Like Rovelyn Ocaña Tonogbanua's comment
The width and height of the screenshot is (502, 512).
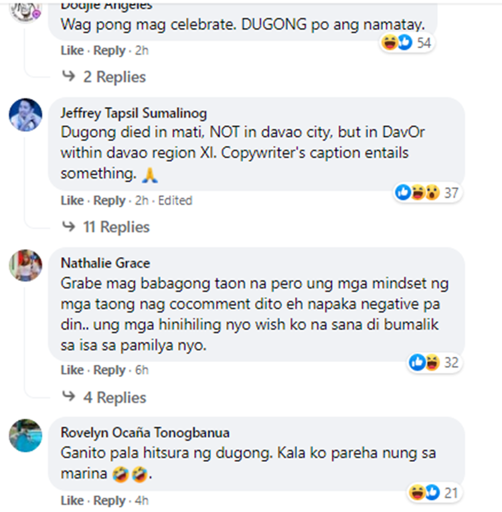[x=72, y=501]
